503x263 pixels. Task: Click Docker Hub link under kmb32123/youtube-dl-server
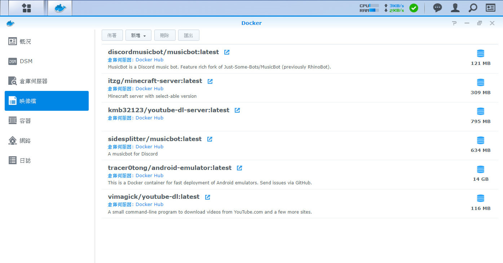coord(149,118)
